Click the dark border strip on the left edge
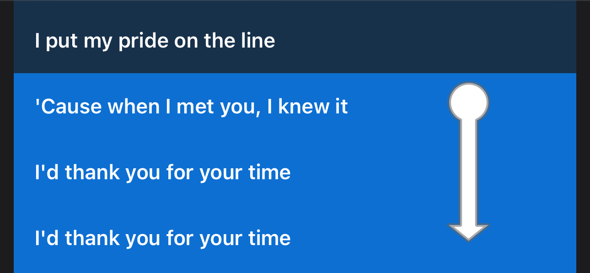 (x=6, y=137)
